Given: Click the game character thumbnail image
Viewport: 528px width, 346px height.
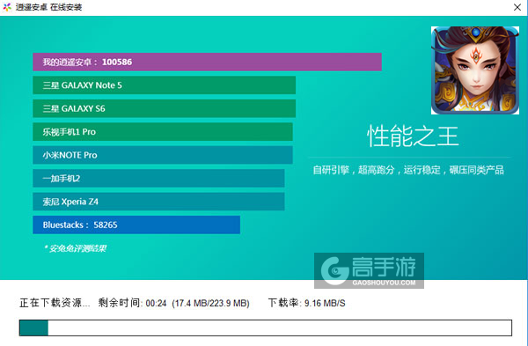Looking at the screenshot, I should click(x=475, y=70).
